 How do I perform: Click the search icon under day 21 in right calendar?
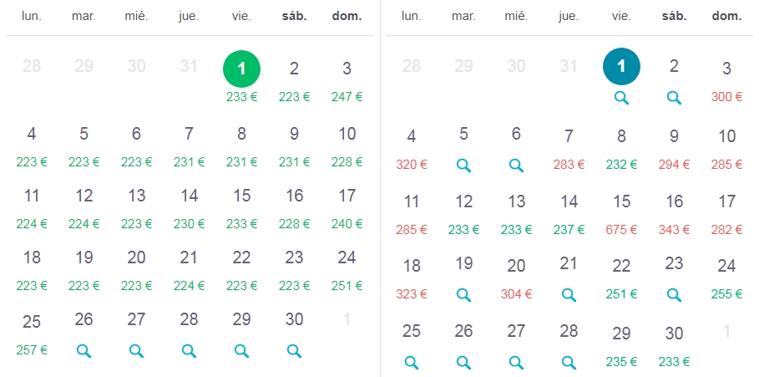click(569, 294)
